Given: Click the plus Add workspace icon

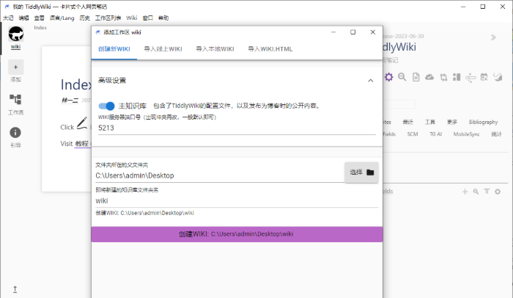Looking at the screenshot, I should (x=15, y=68).
